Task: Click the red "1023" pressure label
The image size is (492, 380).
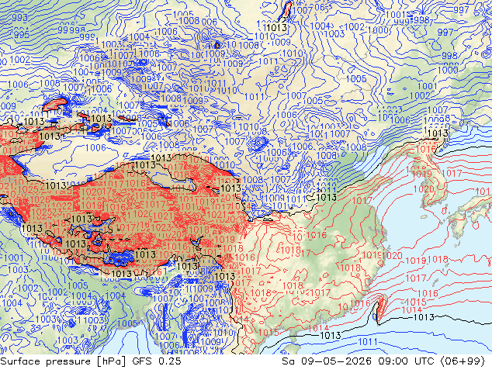Action: (162, 227)
